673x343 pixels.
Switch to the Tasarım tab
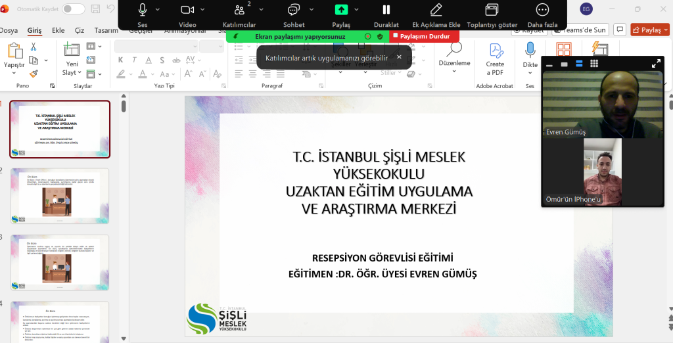pos(106,30)
